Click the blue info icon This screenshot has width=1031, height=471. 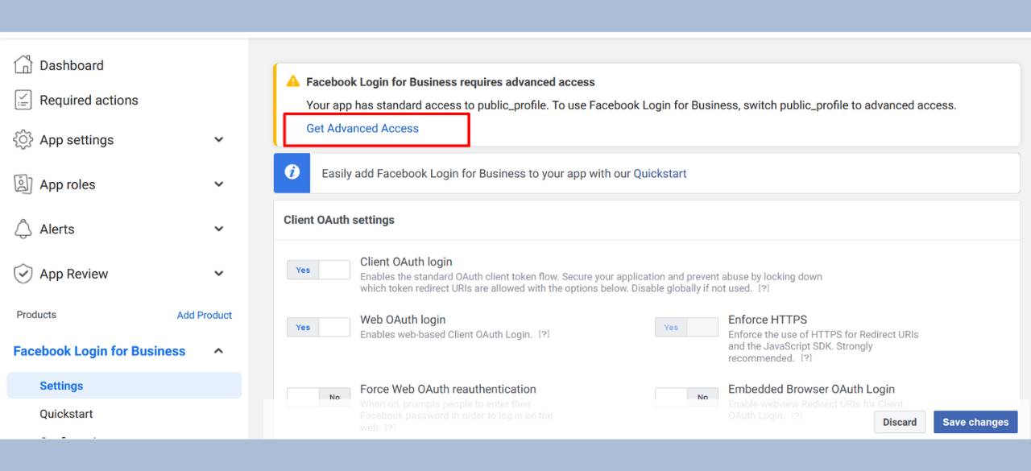pos(292,173)
